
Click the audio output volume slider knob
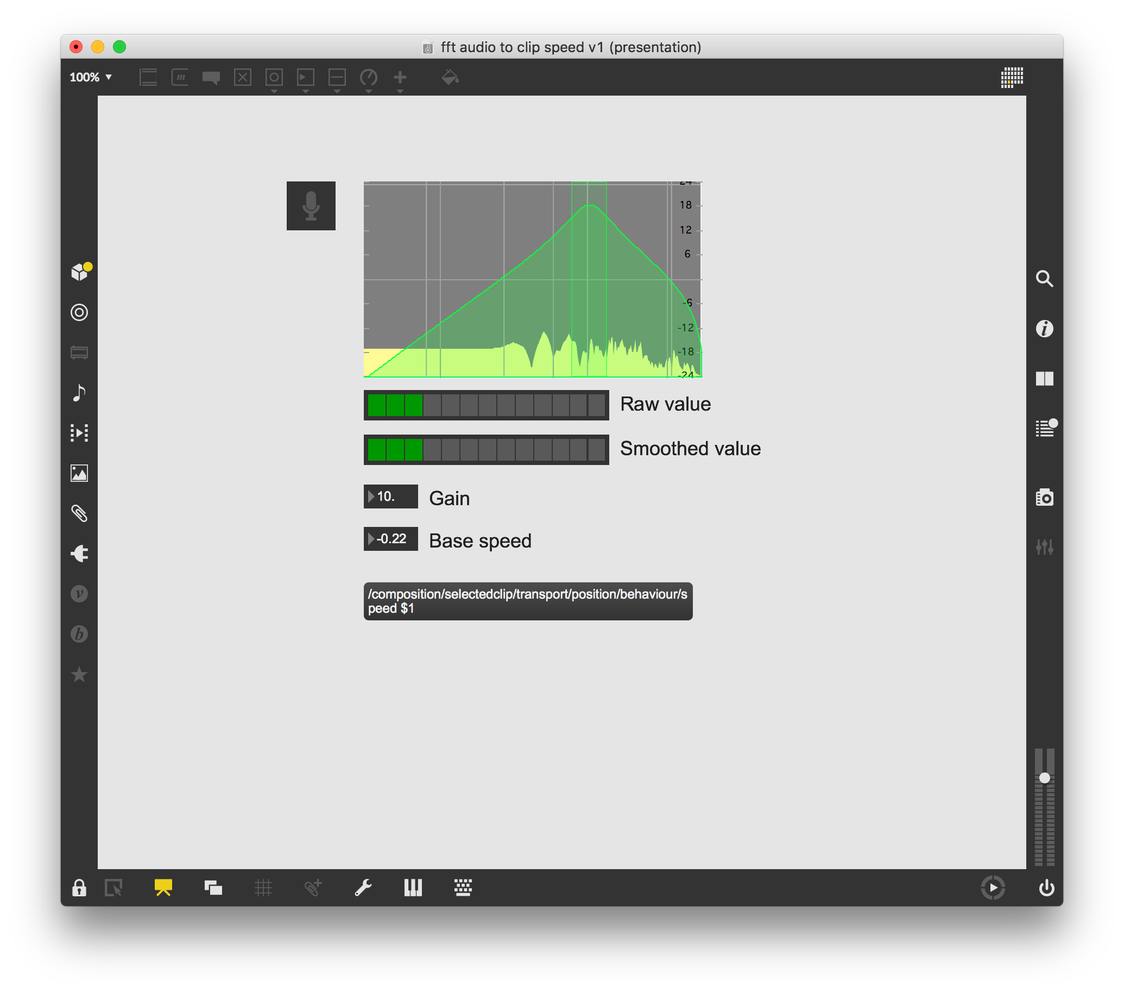pos(1044,778)
